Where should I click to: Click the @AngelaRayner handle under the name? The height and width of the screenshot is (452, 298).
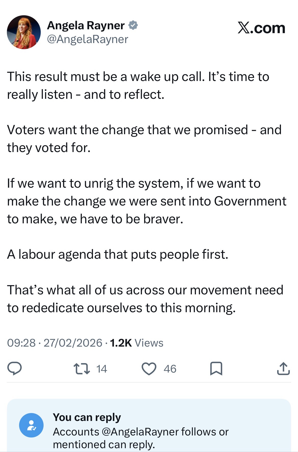88,39
